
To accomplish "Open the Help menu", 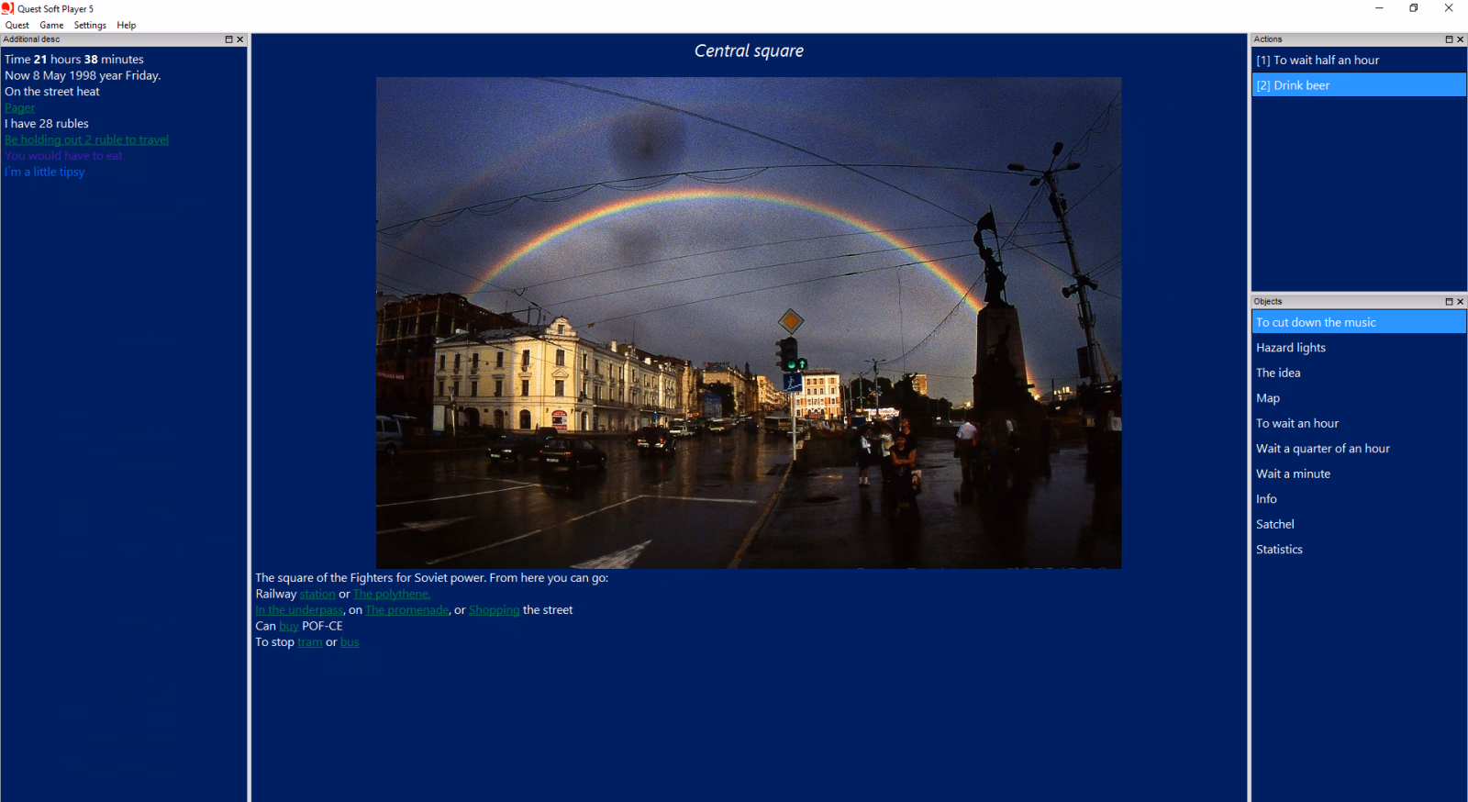I will click(x=127, y=25).
